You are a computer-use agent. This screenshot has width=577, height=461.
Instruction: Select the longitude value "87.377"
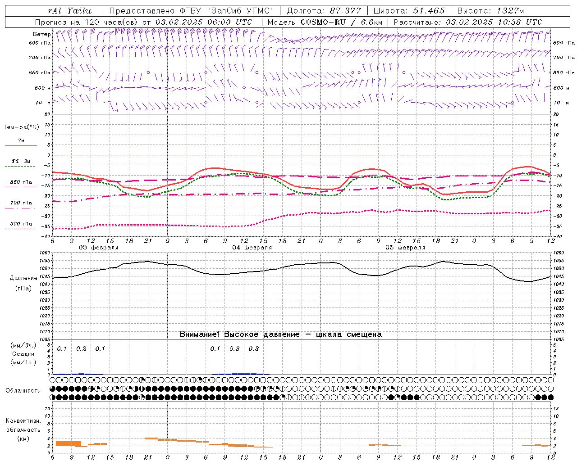[345, 11]
